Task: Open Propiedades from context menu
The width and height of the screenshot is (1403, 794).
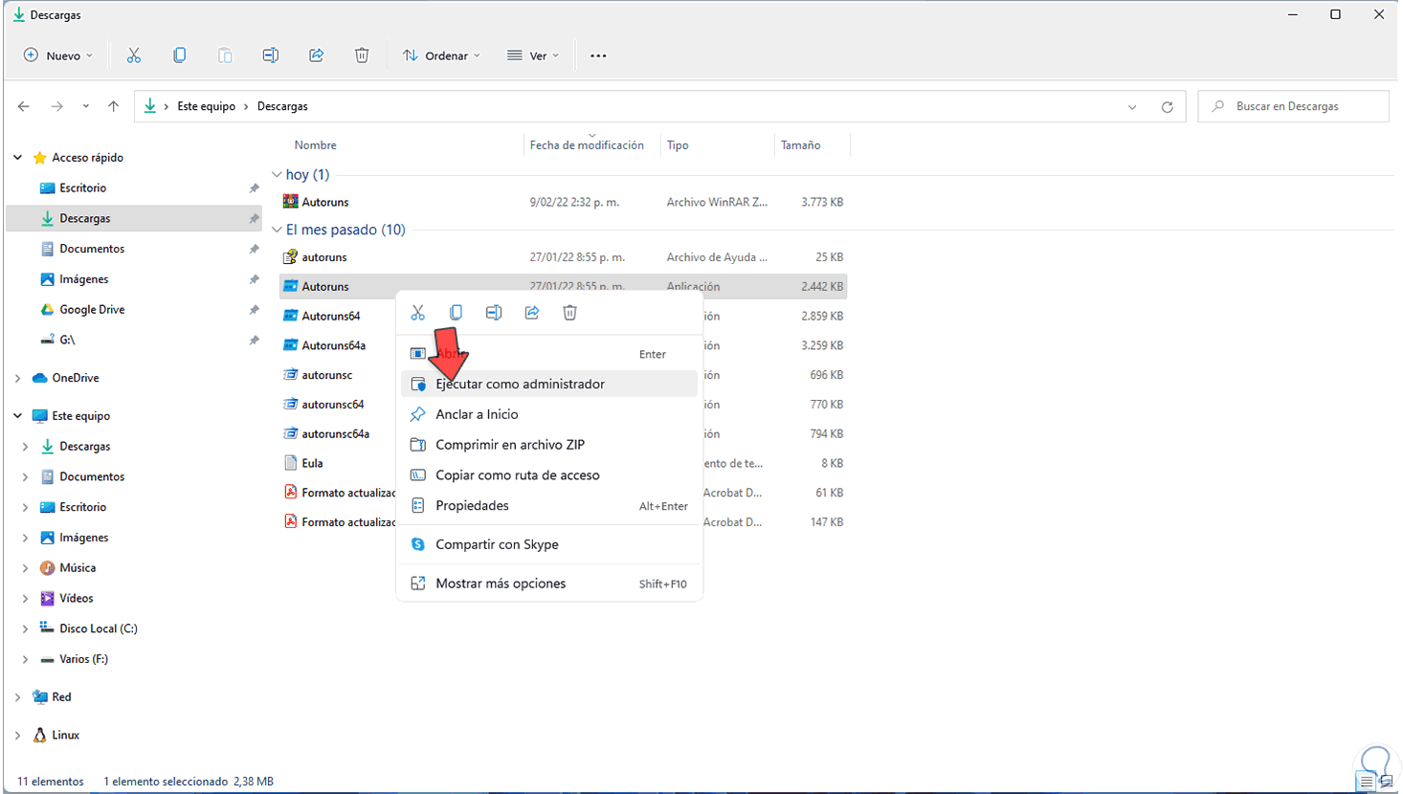Action: pyautogui.click(x=549, y=506)
